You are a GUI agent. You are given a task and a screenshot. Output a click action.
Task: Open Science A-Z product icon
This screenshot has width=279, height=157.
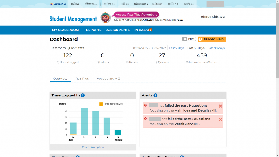[173, 4]
